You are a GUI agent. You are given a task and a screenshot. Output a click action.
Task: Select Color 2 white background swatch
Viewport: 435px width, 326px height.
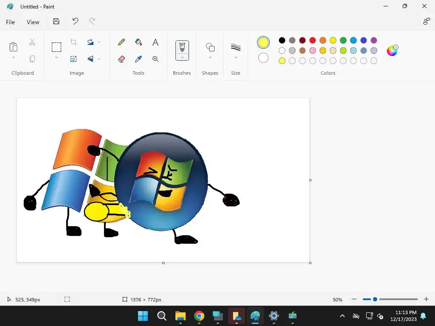click(263, 58)
